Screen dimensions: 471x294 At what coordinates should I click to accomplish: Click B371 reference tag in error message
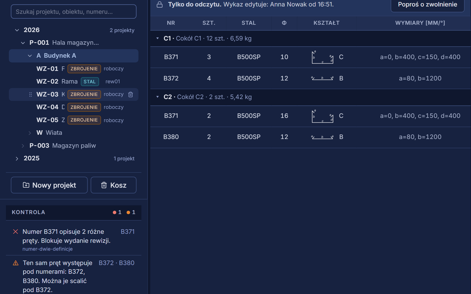128,232
